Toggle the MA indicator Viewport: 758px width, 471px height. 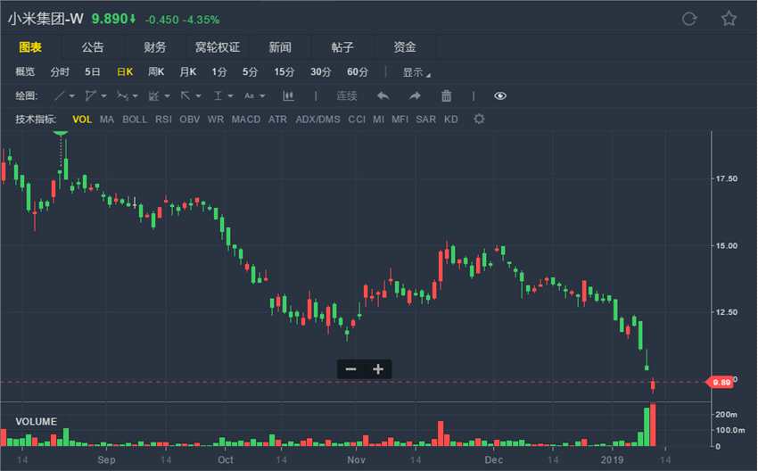[x=107, y=119]
